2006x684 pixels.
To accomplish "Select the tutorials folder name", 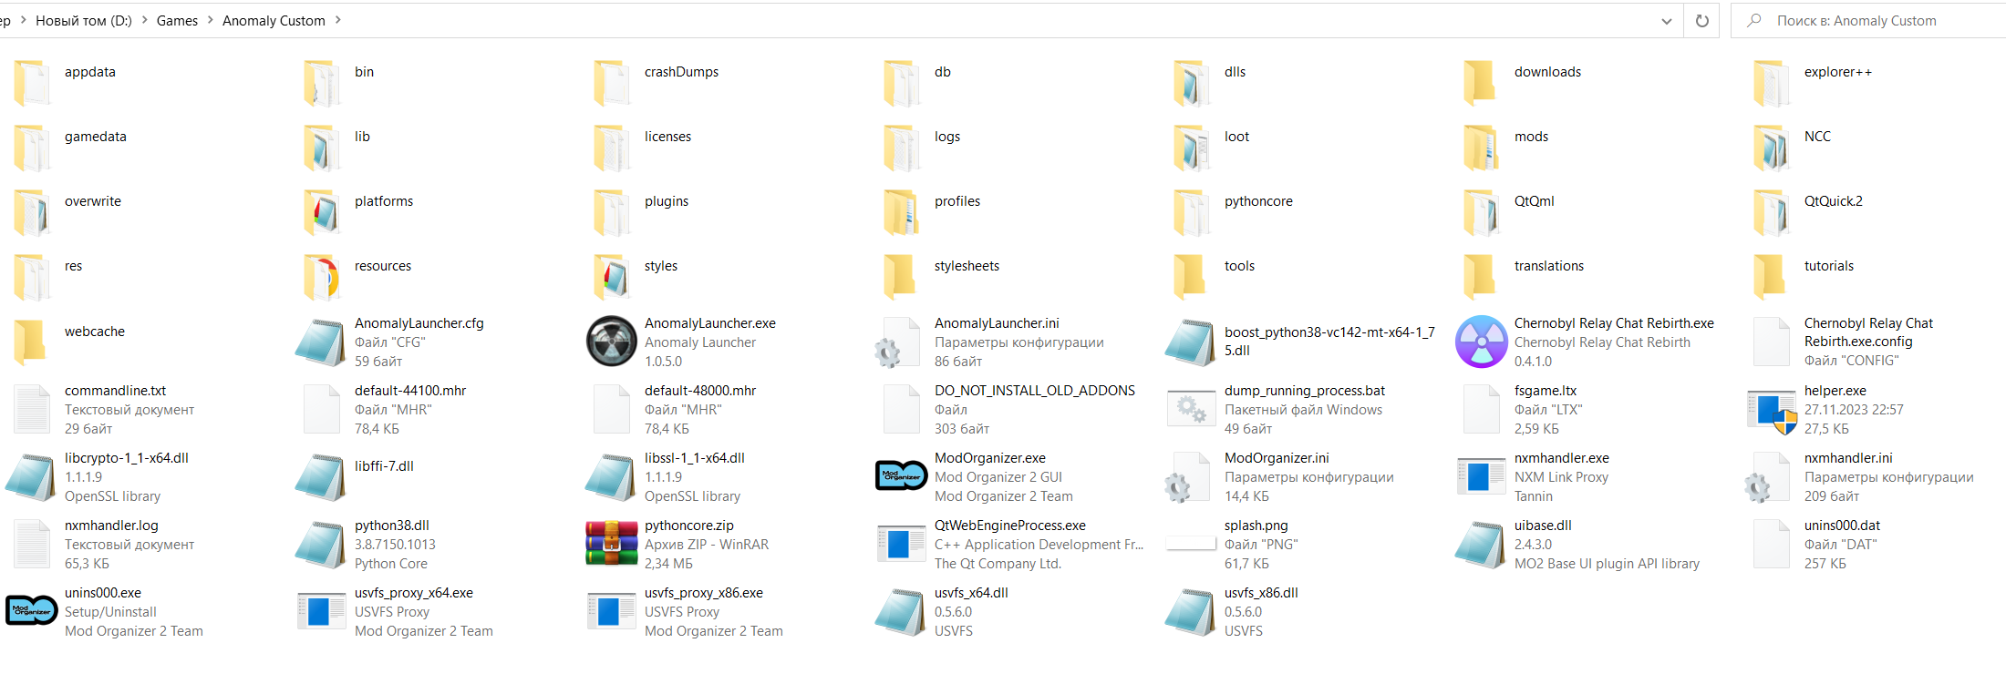I will (x=1828, y=266).
